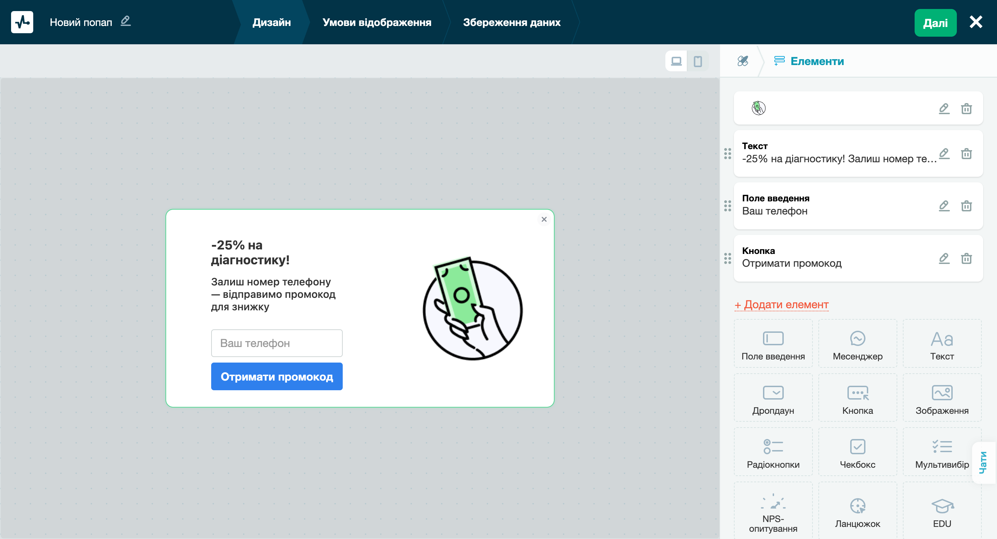Open the design settings rocket icon
The image size is (997, 539).
pyautogui.click(x=742, y=61)
